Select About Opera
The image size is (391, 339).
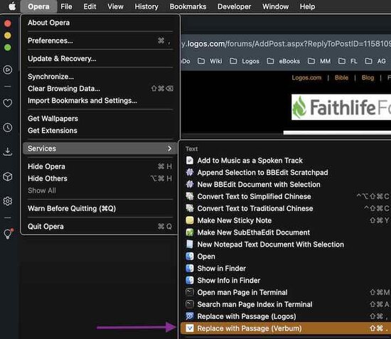point(100,23)
